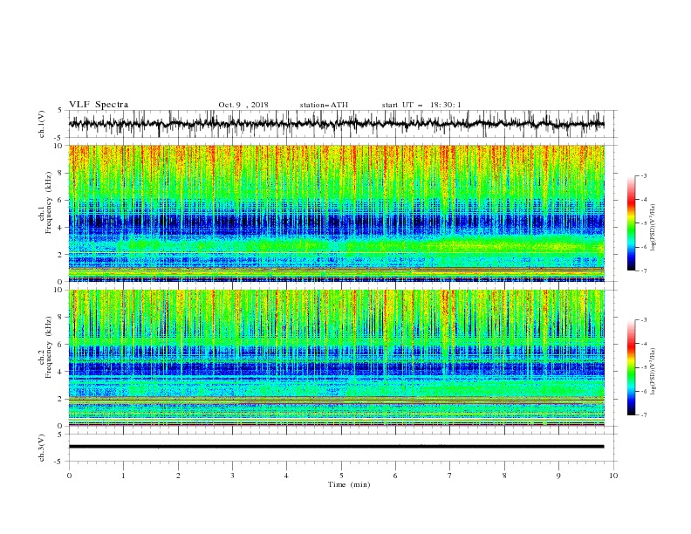
Task: Click the ch.2 colorbar 'log(PSD)(V²/Hz)' label
Action: coord(653,371)
